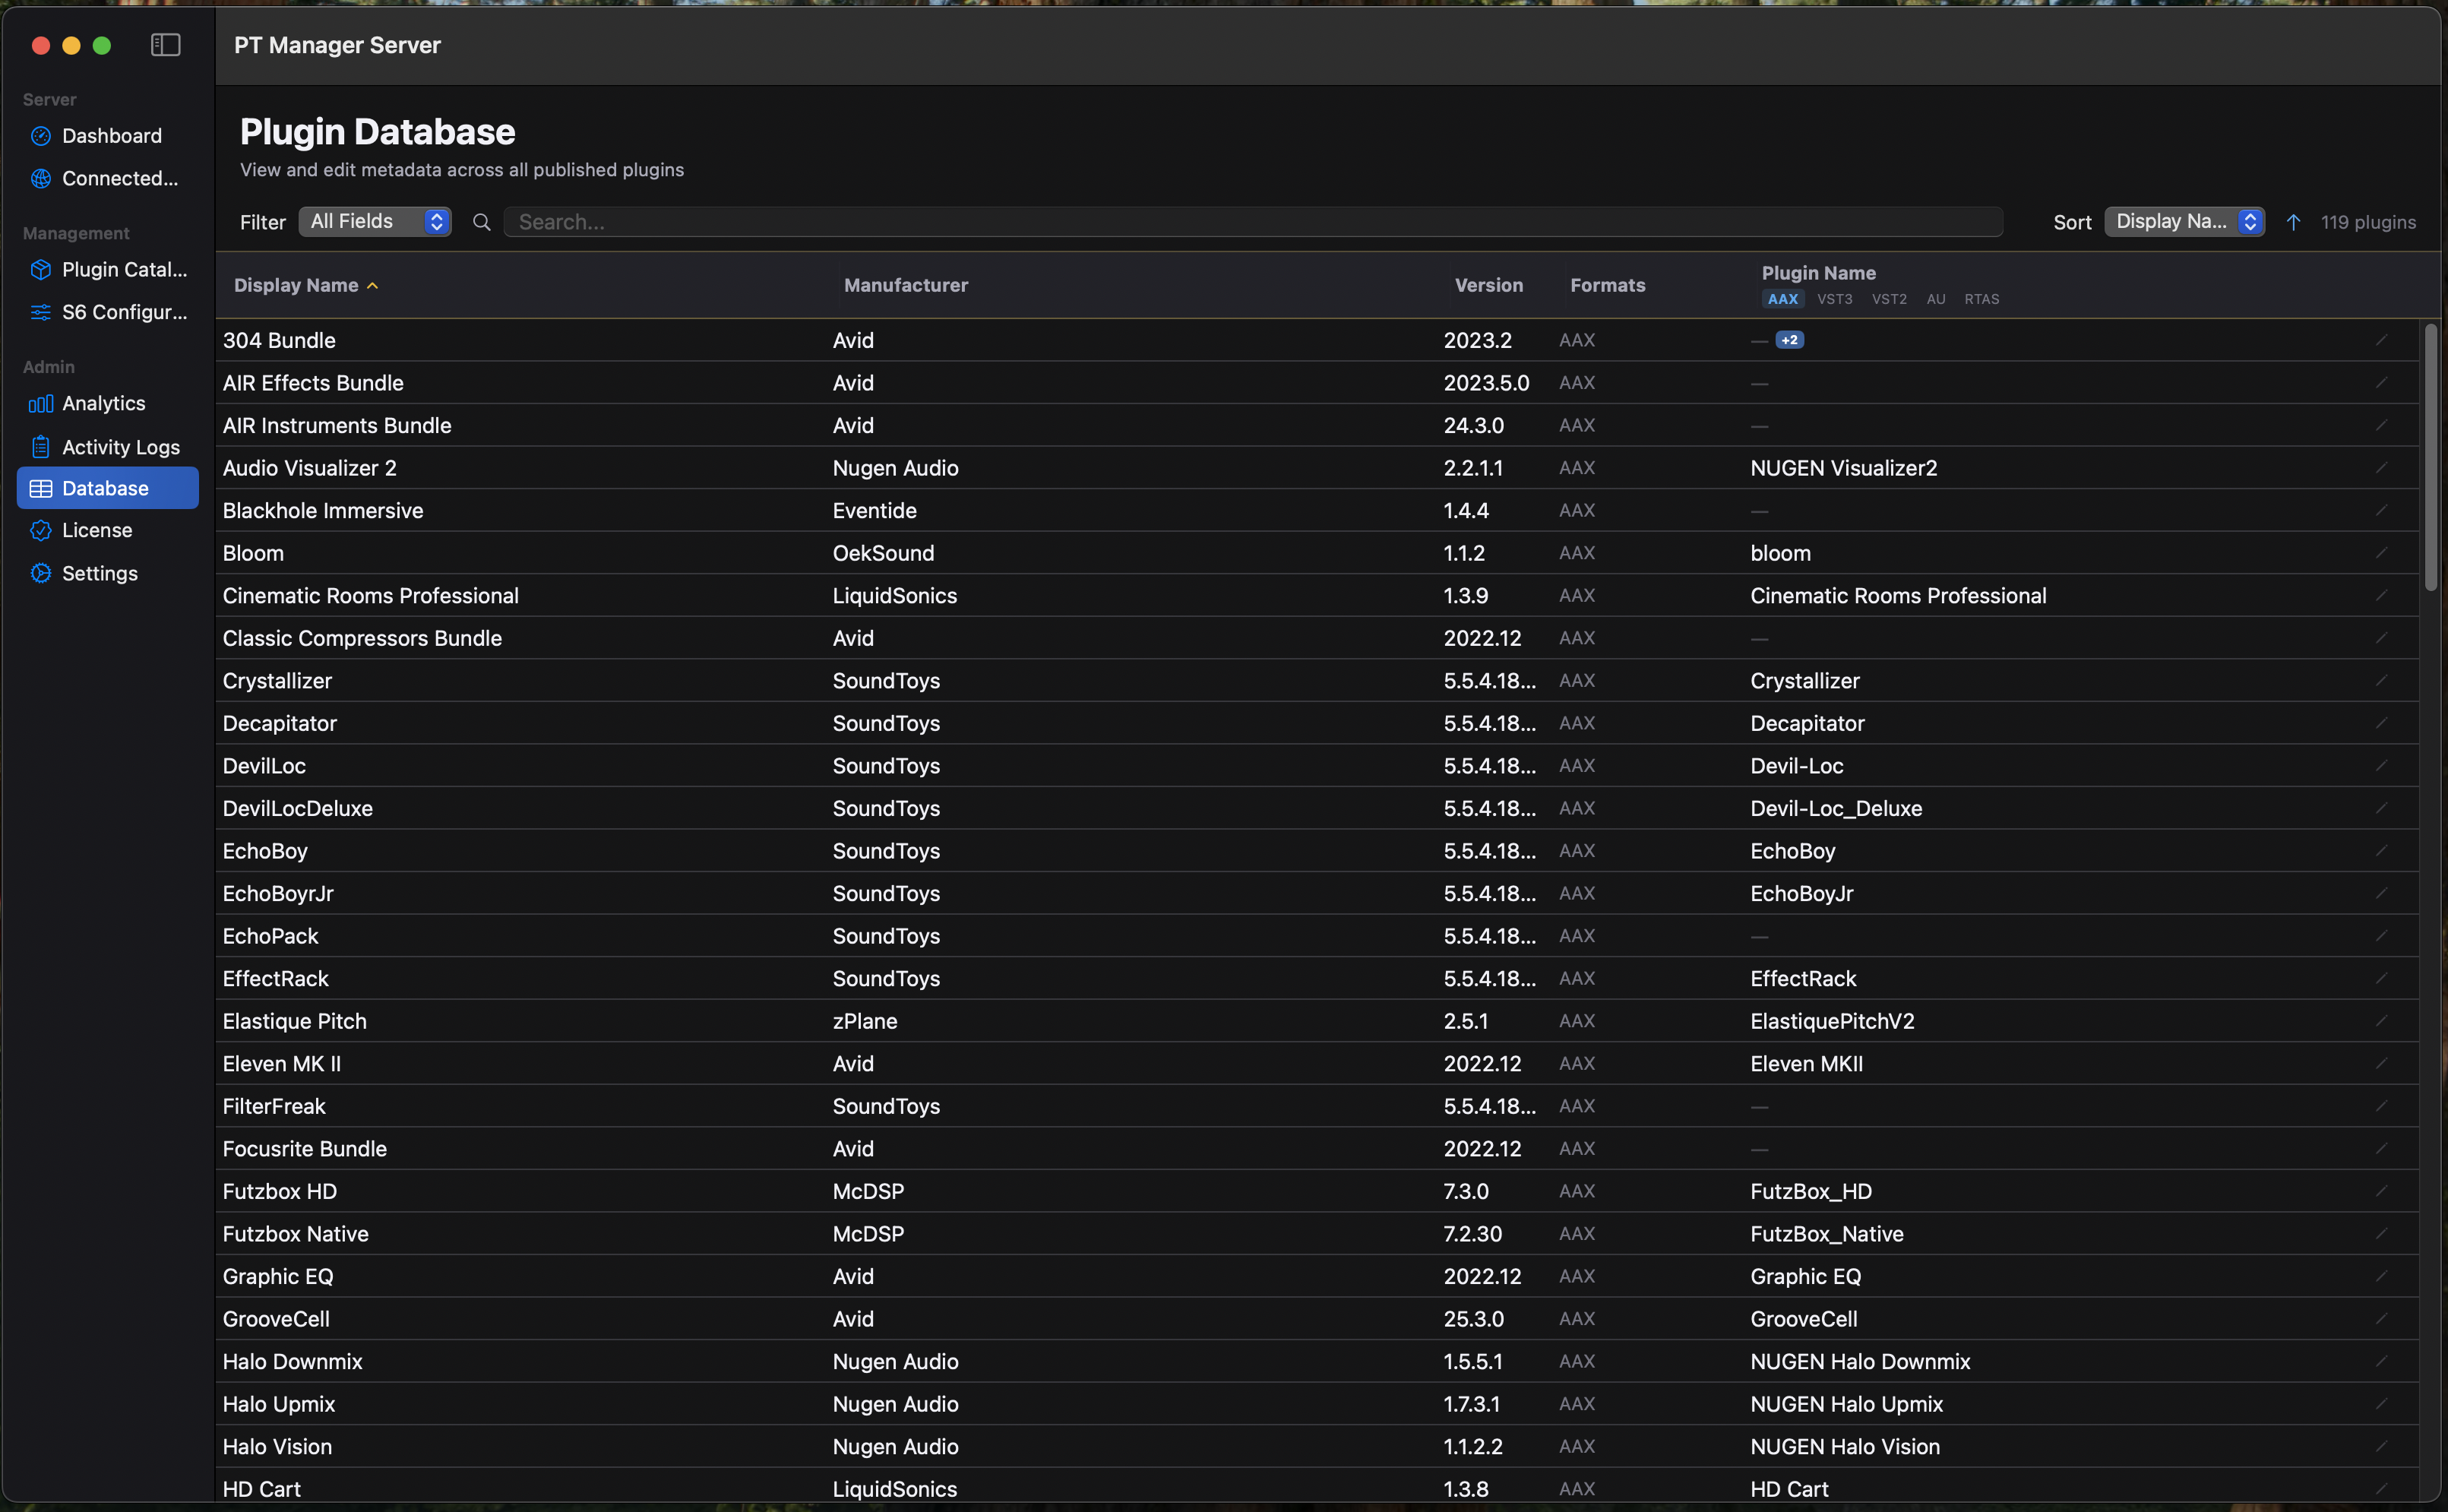Edit the Crystallizer row pencil icon

click(2381, 681)
